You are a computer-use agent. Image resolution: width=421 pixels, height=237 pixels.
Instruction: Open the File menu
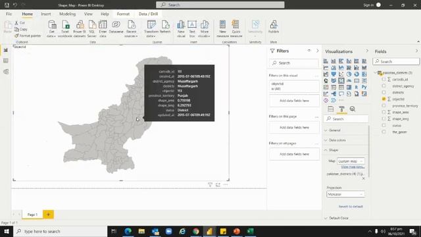click(x=9, y=14)
